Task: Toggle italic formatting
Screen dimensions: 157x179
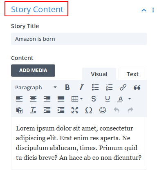Action: (x=81, y=87)
